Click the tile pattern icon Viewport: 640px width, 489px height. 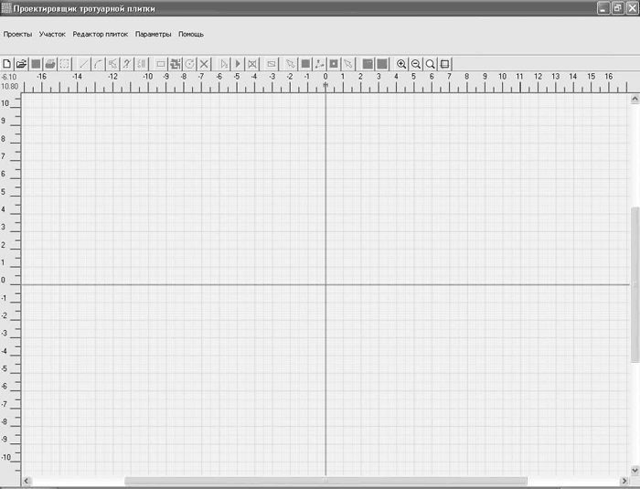[176, 64]
